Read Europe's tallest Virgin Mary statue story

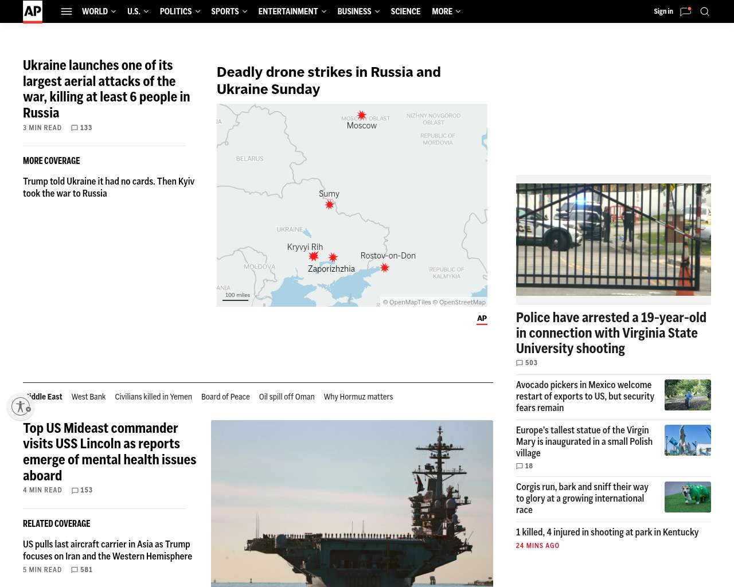click(584, 441)
